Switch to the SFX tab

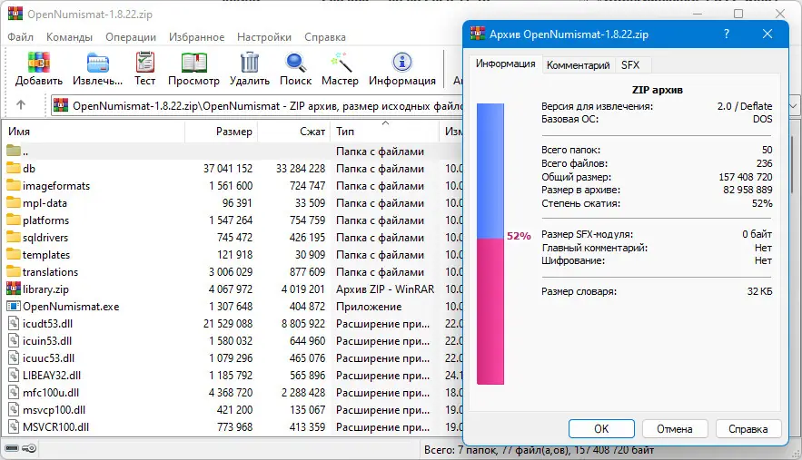click(630, 65)
